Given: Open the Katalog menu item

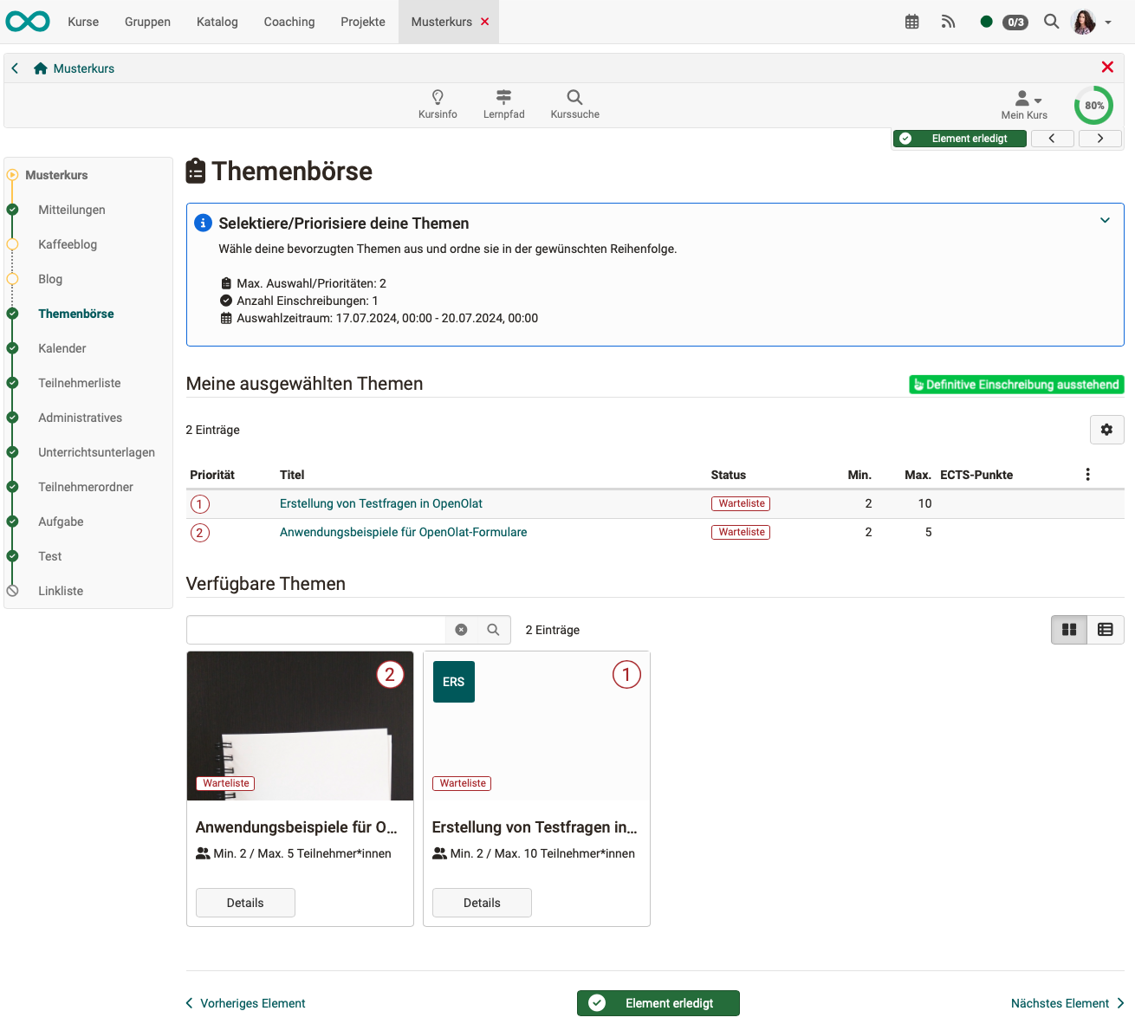Looking at the screenshot, I should click(217, 22).
